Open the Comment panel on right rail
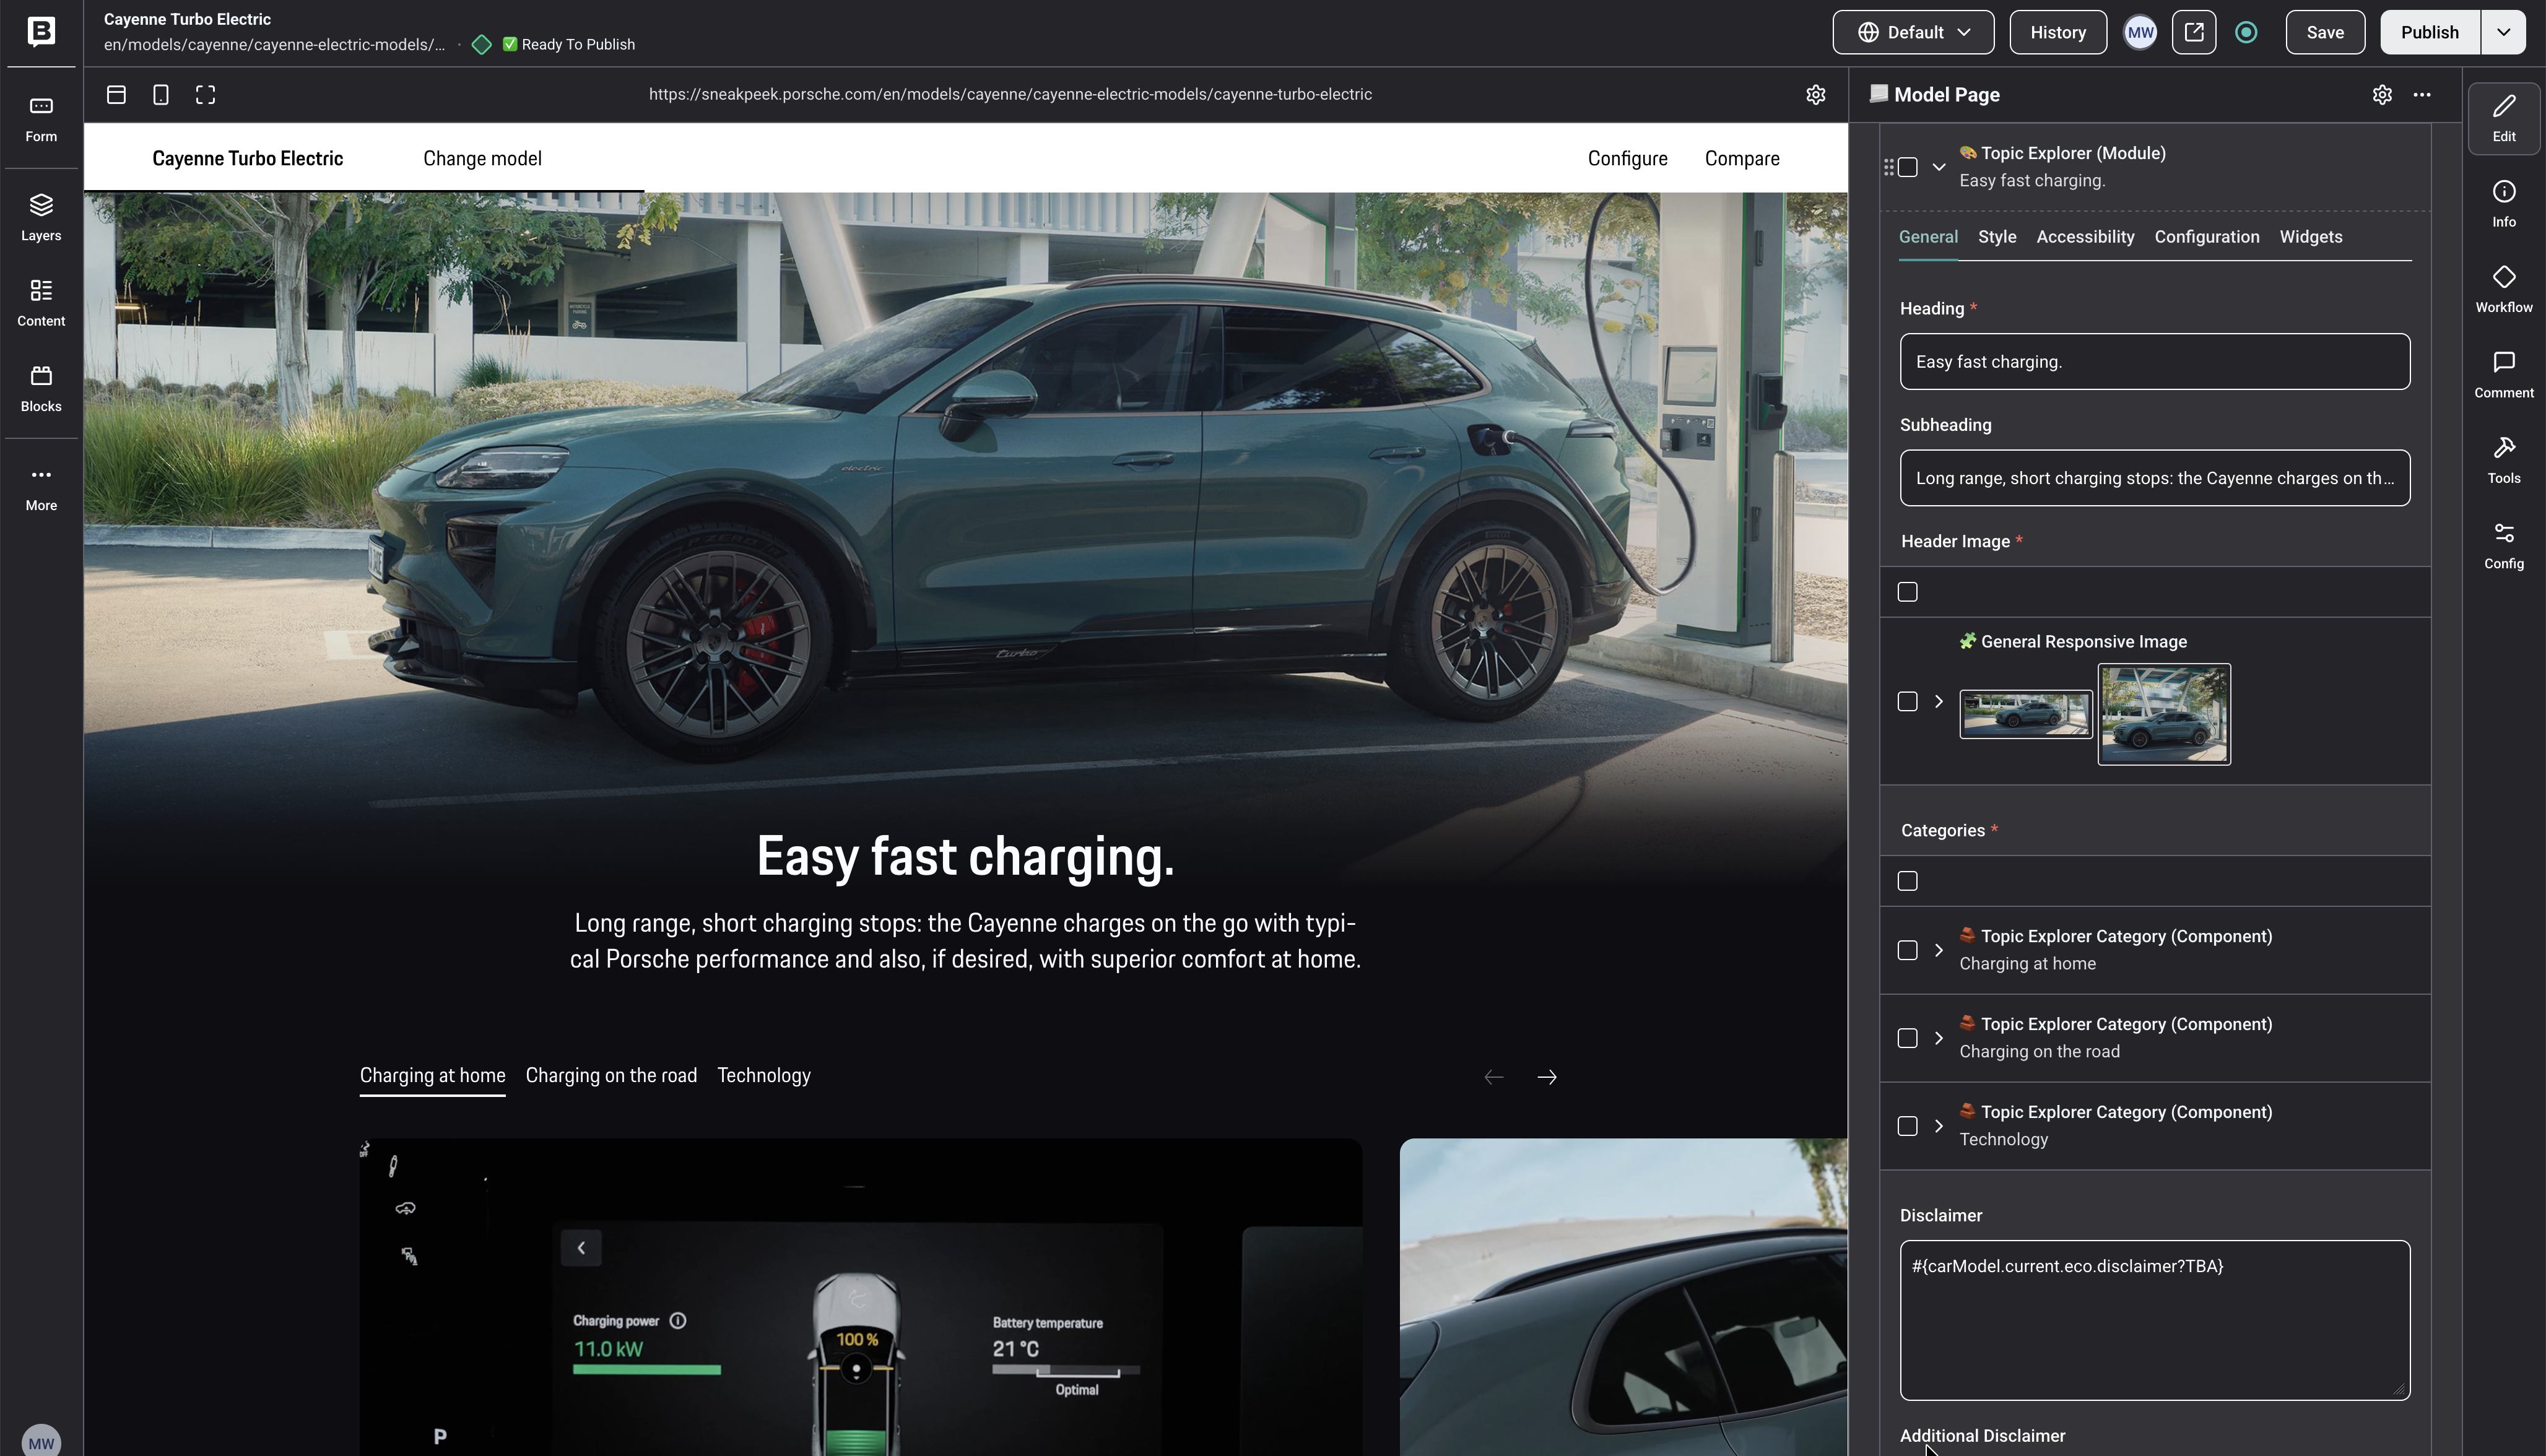Image resolution: width=2546 pixels, height=1456 pixels. pos(2503,374)
